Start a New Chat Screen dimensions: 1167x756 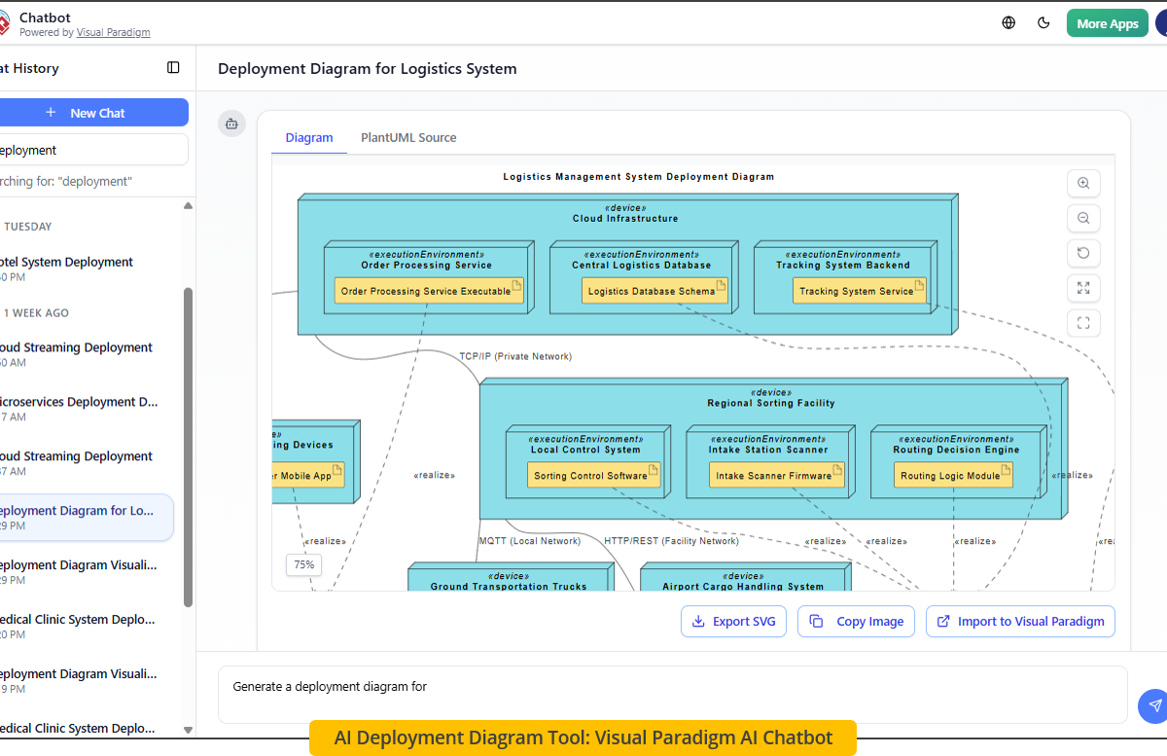point(94,112)
